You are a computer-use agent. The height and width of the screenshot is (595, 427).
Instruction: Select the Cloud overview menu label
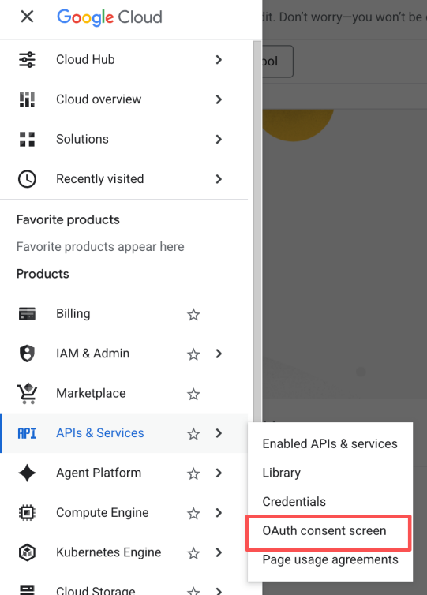[x=99, y=99]
